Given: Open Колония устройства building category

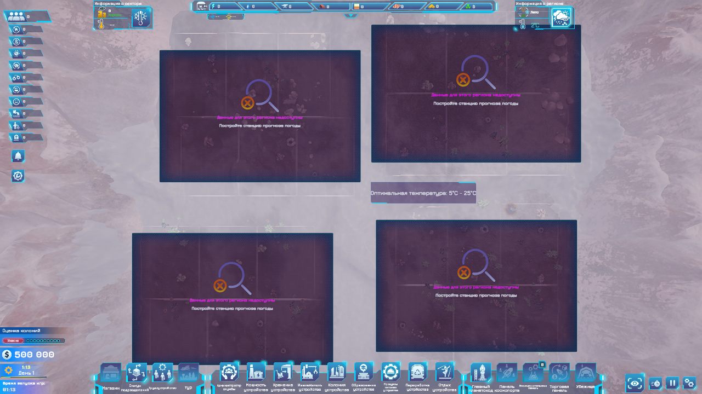Looking at the screenshot, I should pyautogui.click(x=336, y=372).
